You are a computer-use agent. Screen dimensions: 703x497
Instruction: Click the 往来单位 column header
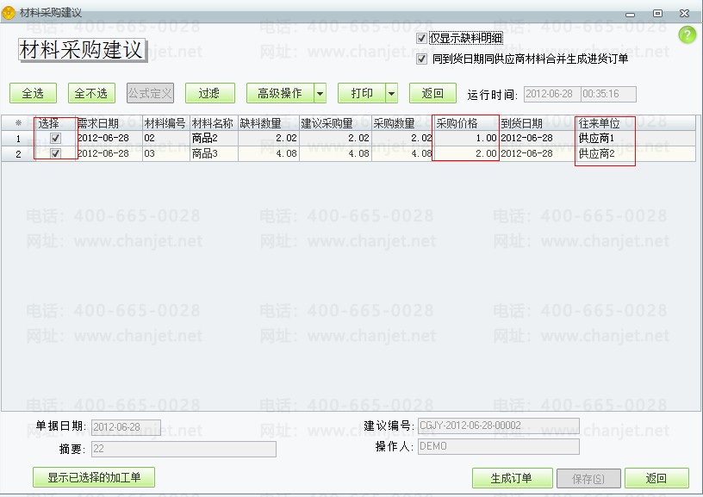606,123
